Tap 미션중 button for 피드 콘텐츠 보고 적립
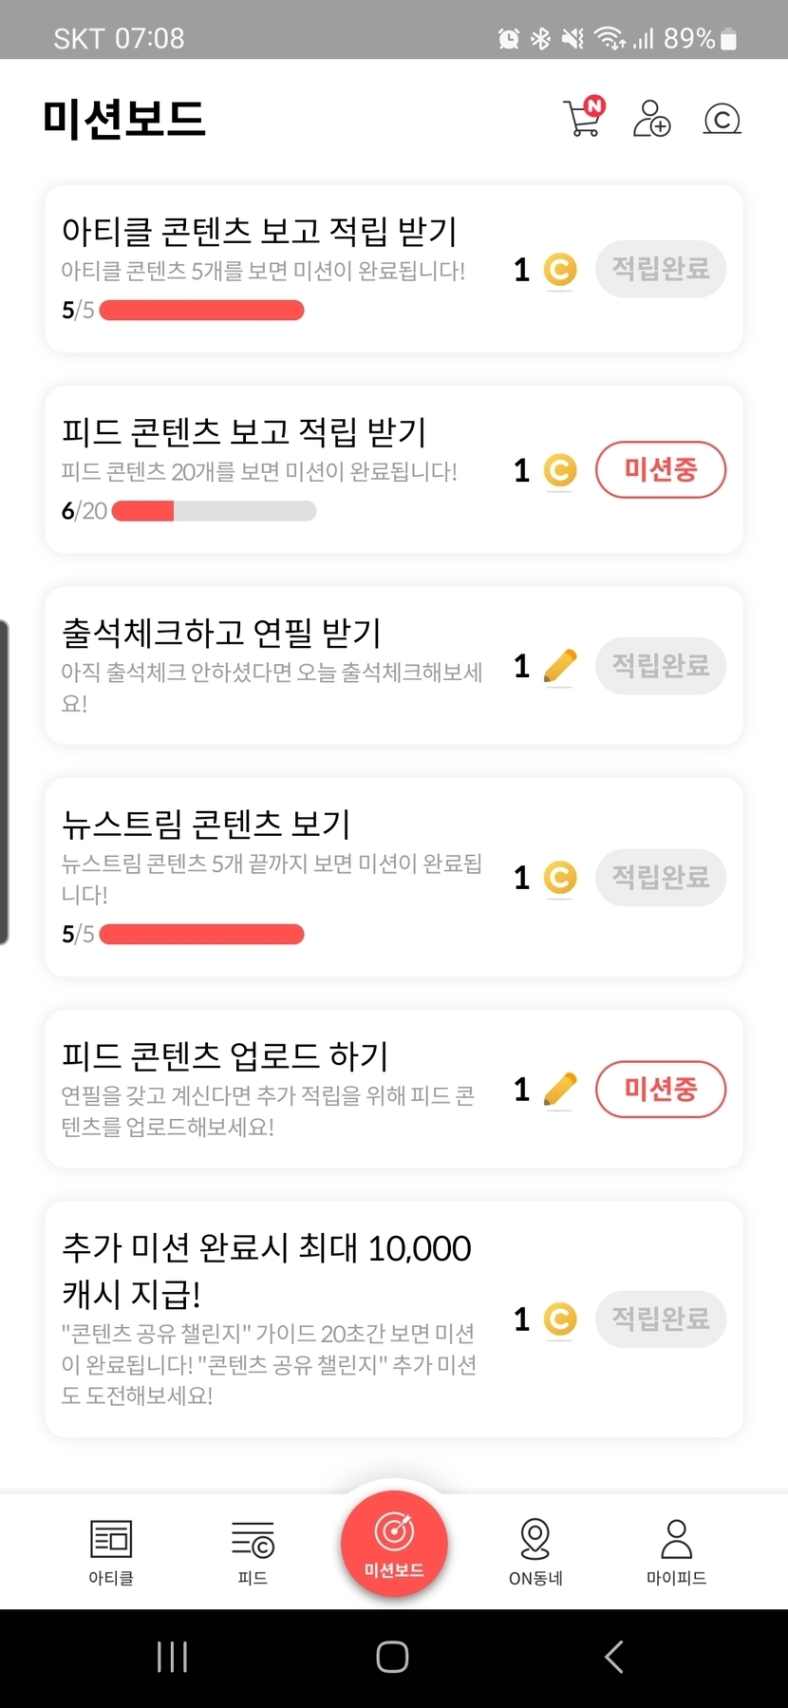The width and height of the screenshot is (788, 1708). 661,469
